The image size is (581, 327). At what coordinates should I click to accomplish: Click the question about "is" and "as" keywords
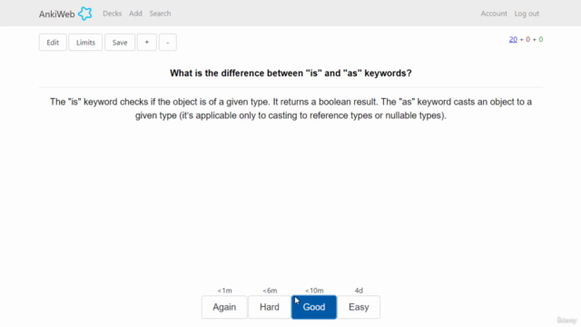click(x=290, y=73)
